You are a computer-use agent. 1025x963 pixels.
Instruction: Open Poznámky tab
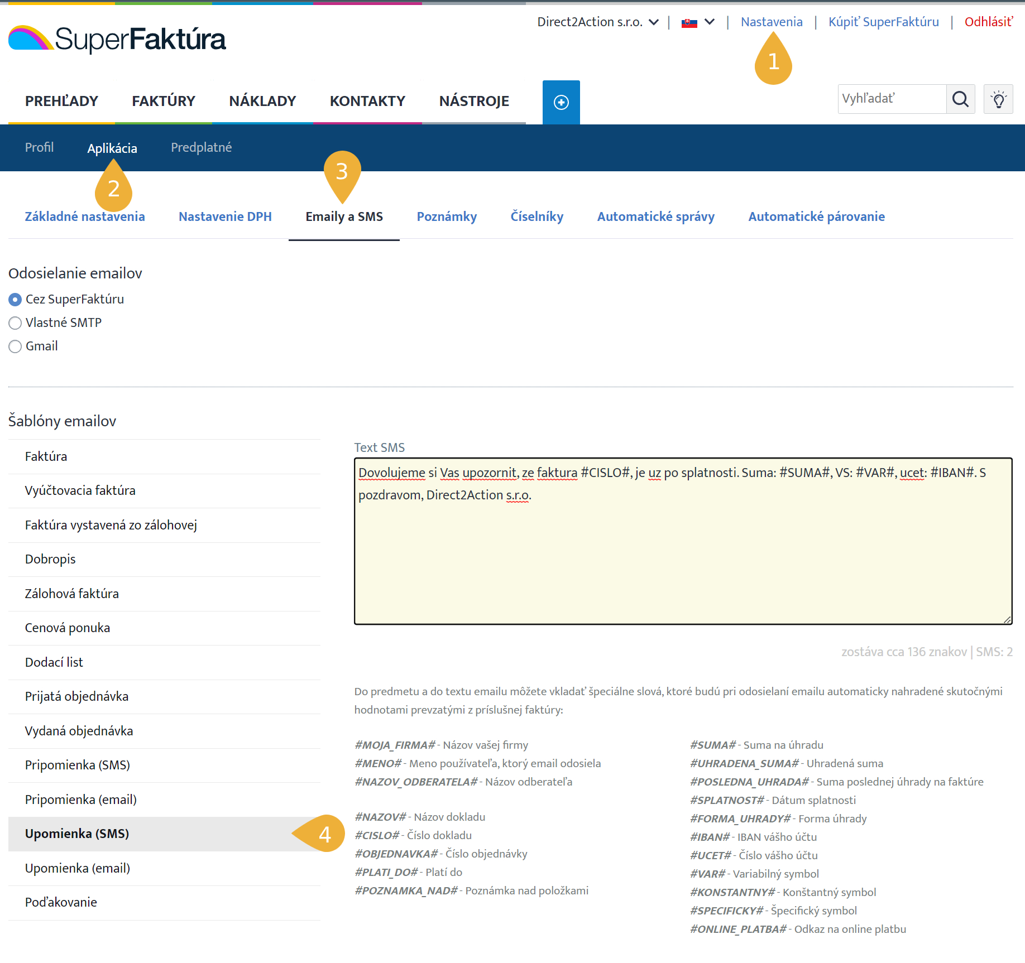pos(447,216)
